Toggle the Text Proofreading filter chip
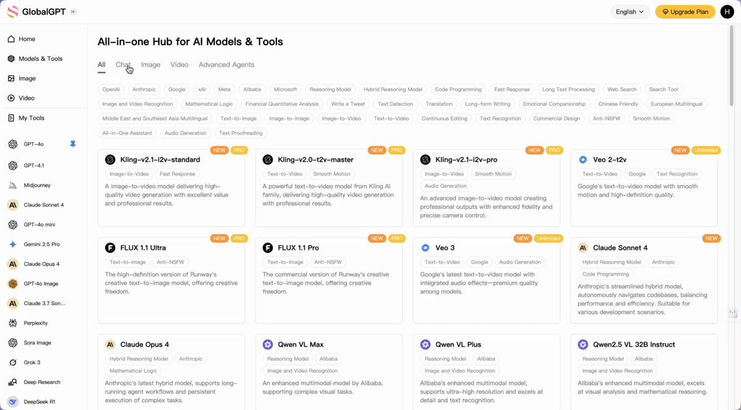This screenshot has height=410, width=741. [x=240, y=133]
